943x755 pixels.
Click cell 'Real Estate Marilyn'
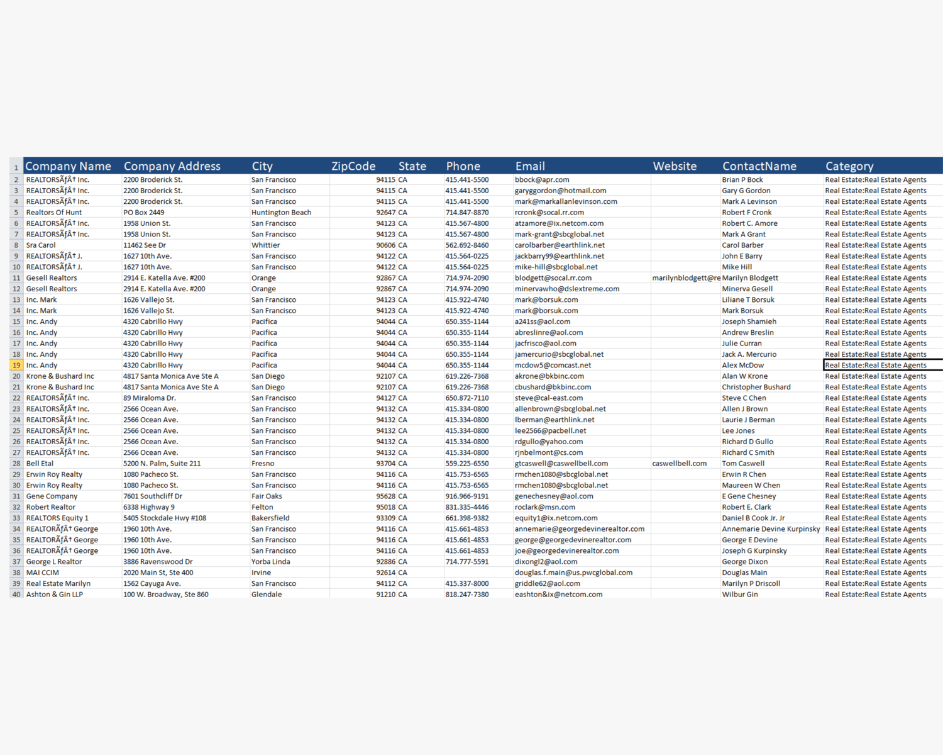[x=72, y=583]
